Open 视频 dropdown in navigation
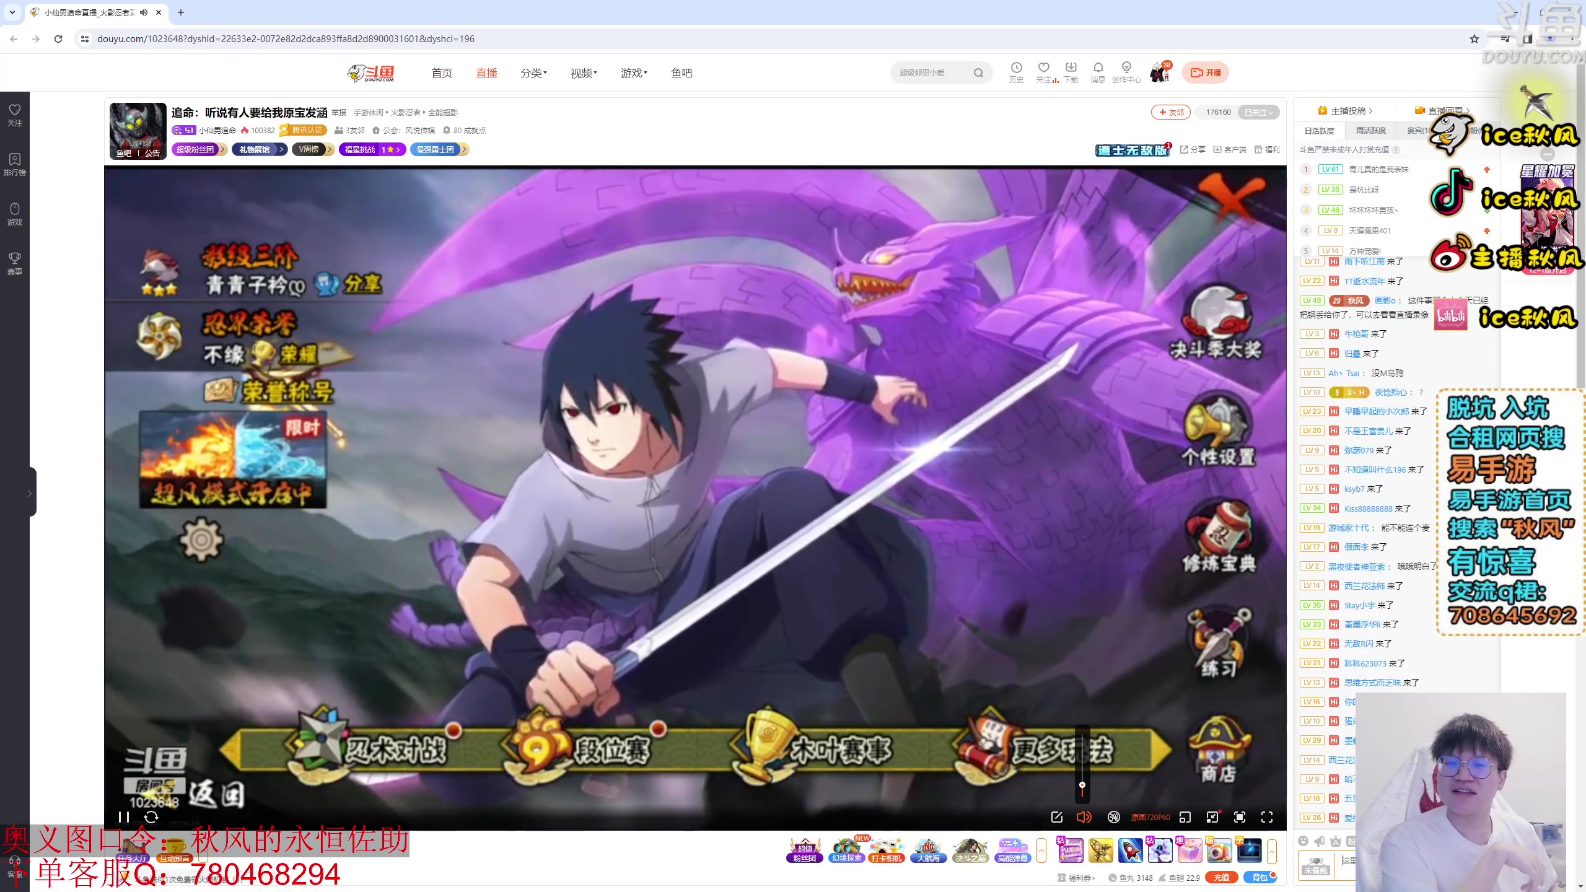The width and height of the screenshot is (1586, 892). click(x=584, y=73)
